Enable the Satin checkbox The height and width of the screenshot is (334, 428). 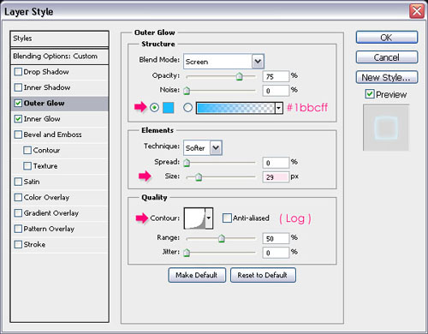[18, 182]
